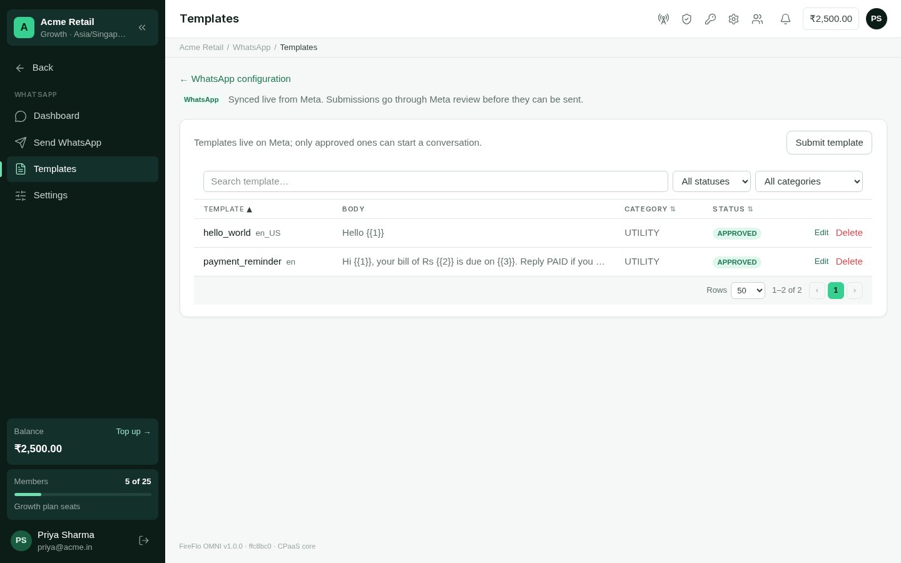Click the APPROVED badge for payment_reminder
This screenshot has height=563, width=901.
coord(737,262)
